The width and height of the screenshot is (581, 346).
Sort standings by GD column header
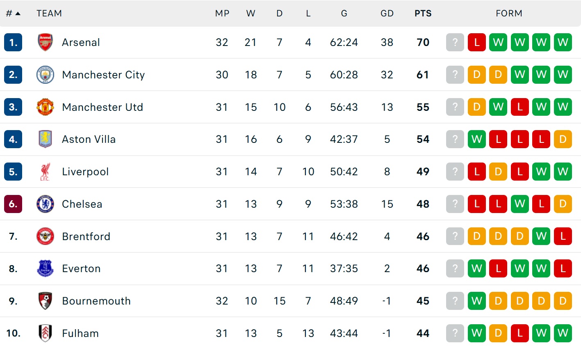pos(387,14)
